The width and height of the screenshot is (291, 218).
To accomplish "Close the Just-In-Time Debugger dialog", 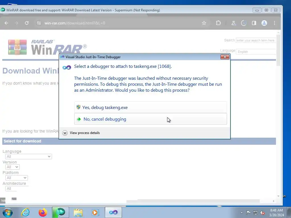I will (x=225, y=57).
